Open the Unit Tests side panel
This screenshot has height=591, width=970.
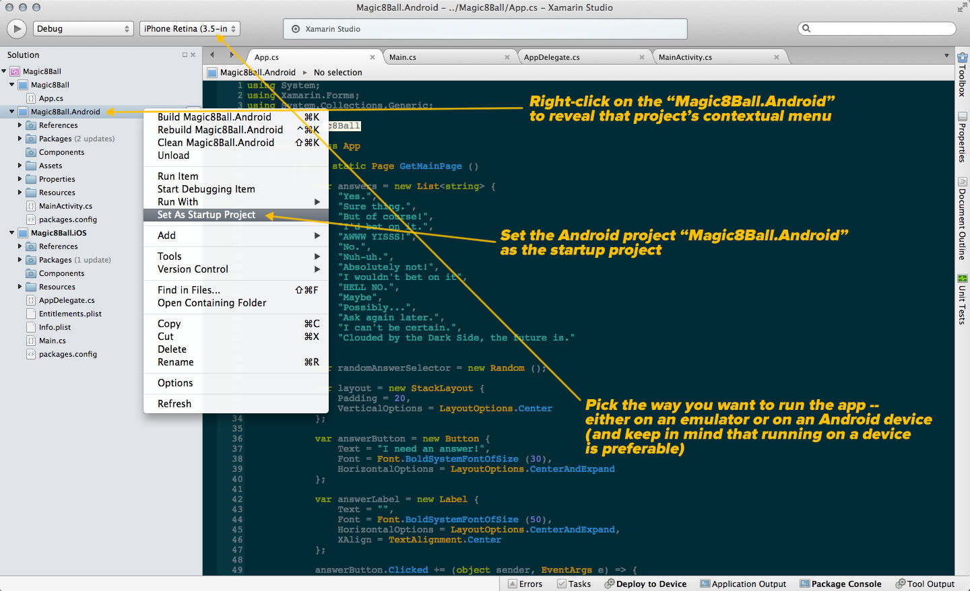(962, 300)
